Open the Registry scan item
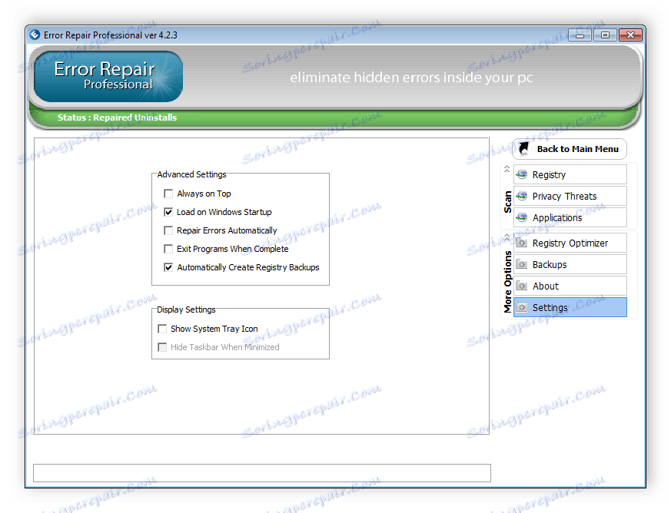The image size is (671, 513). (570, 174)
